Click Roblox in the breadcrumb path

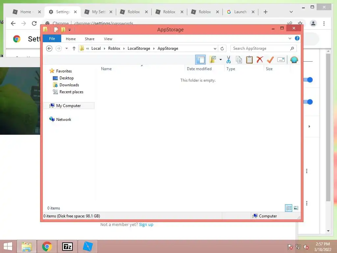114,48
